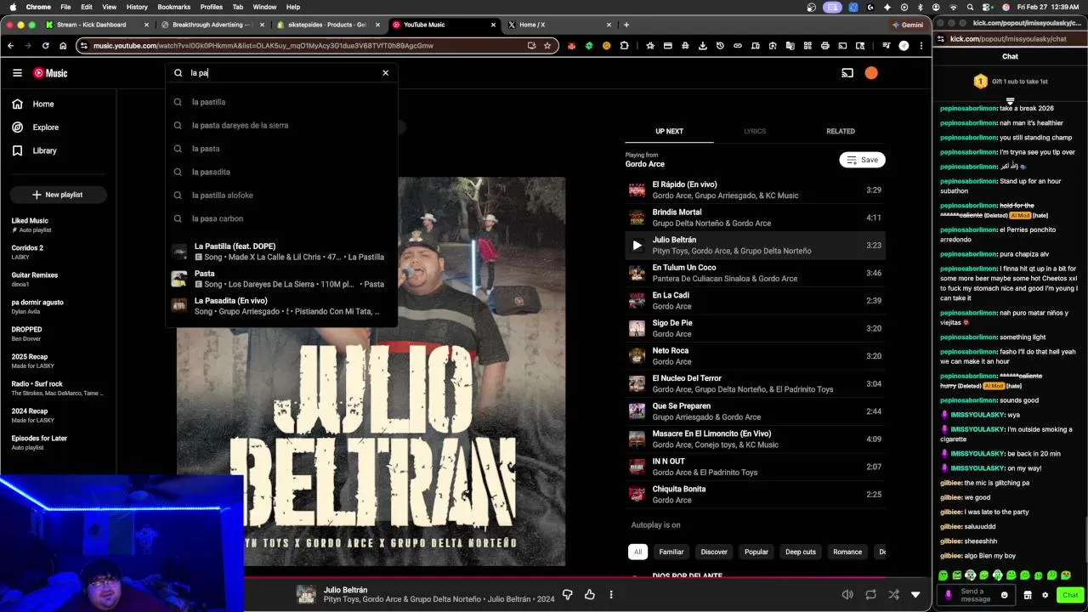Open Kick chat settings gear icon
Screen dimensions: 1088x612
pyautogui.click(x=1045, y=595)
